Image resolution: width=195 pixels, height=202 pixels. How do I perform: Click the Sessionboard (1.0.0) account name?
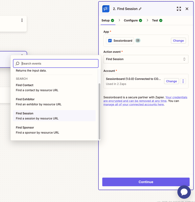click(x=133, y=79)
